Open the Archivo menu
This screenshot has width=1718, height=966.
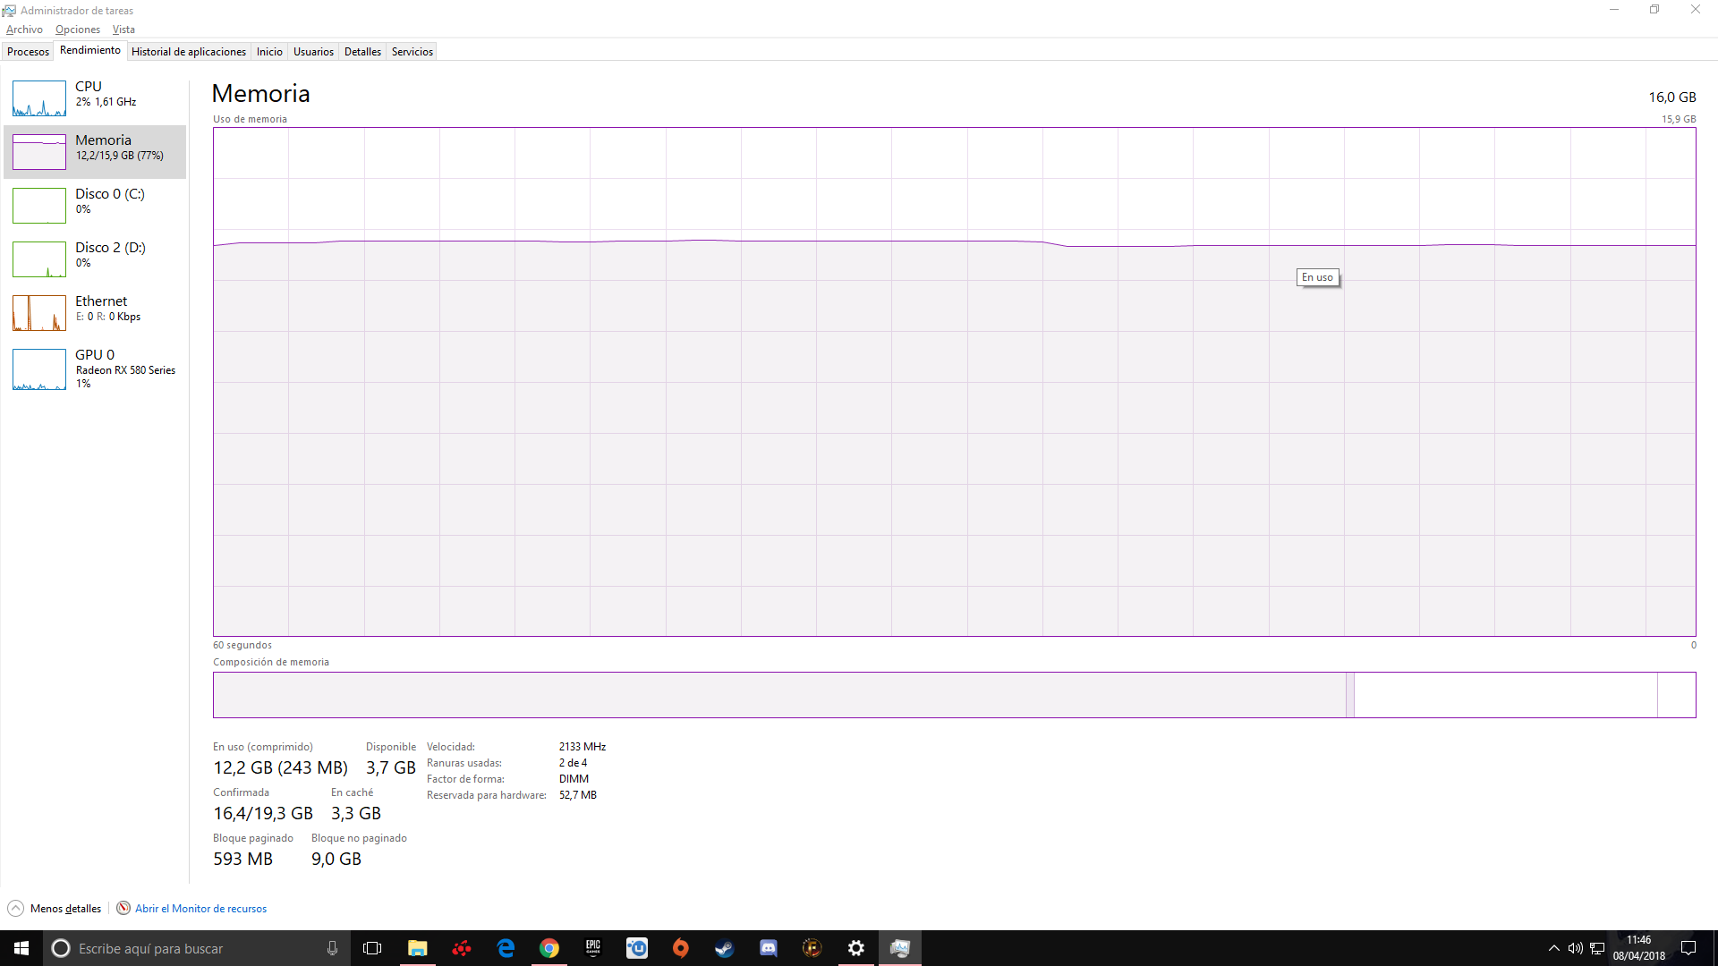point(24,30)
